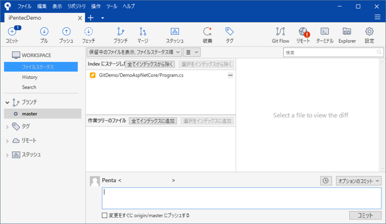The height and width of the screenshot is (224, 386).
Task: Click the commit message text box
Action: click(241, 198)
